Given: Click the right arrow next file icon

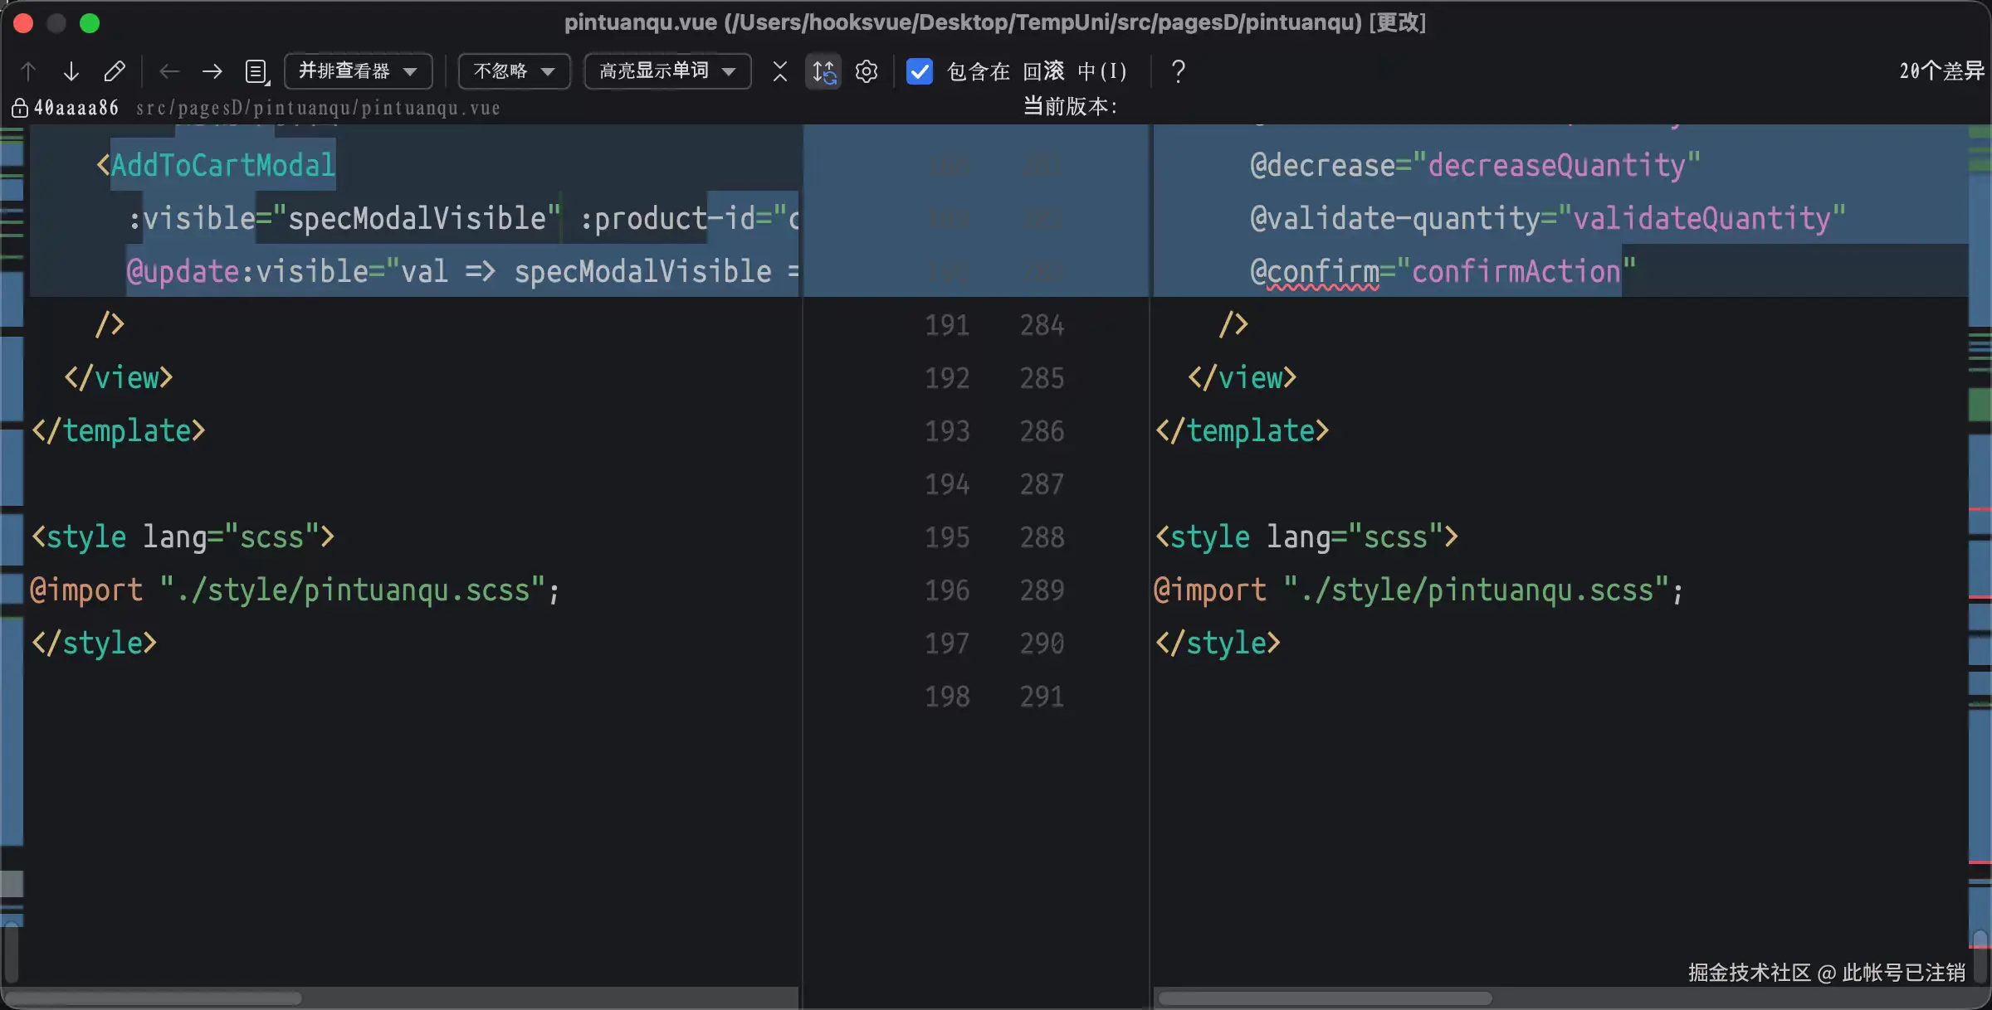Looking at the screenshot, I should pos(212,71).
